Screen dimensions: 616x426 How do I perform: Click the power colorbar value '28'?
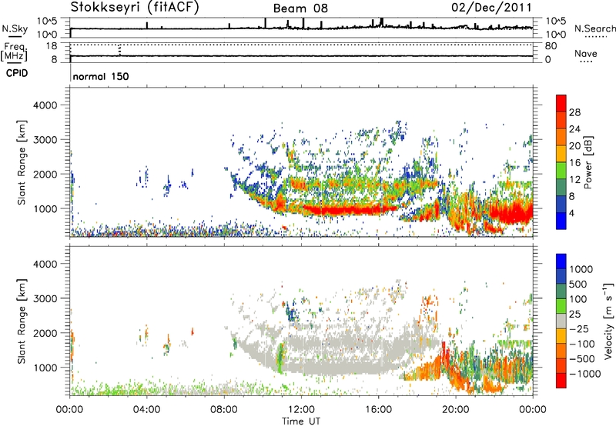tap(574, 112)
